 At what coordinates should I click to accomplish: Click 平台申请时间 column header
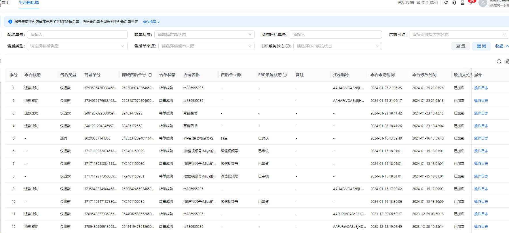[383, 75]
